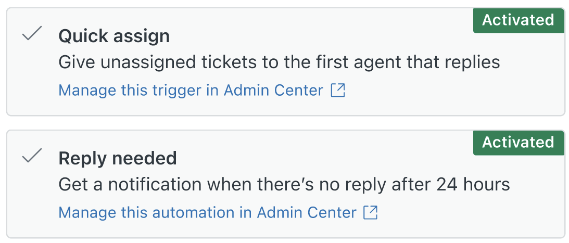Open external link icon after automation link

point(371,212)
